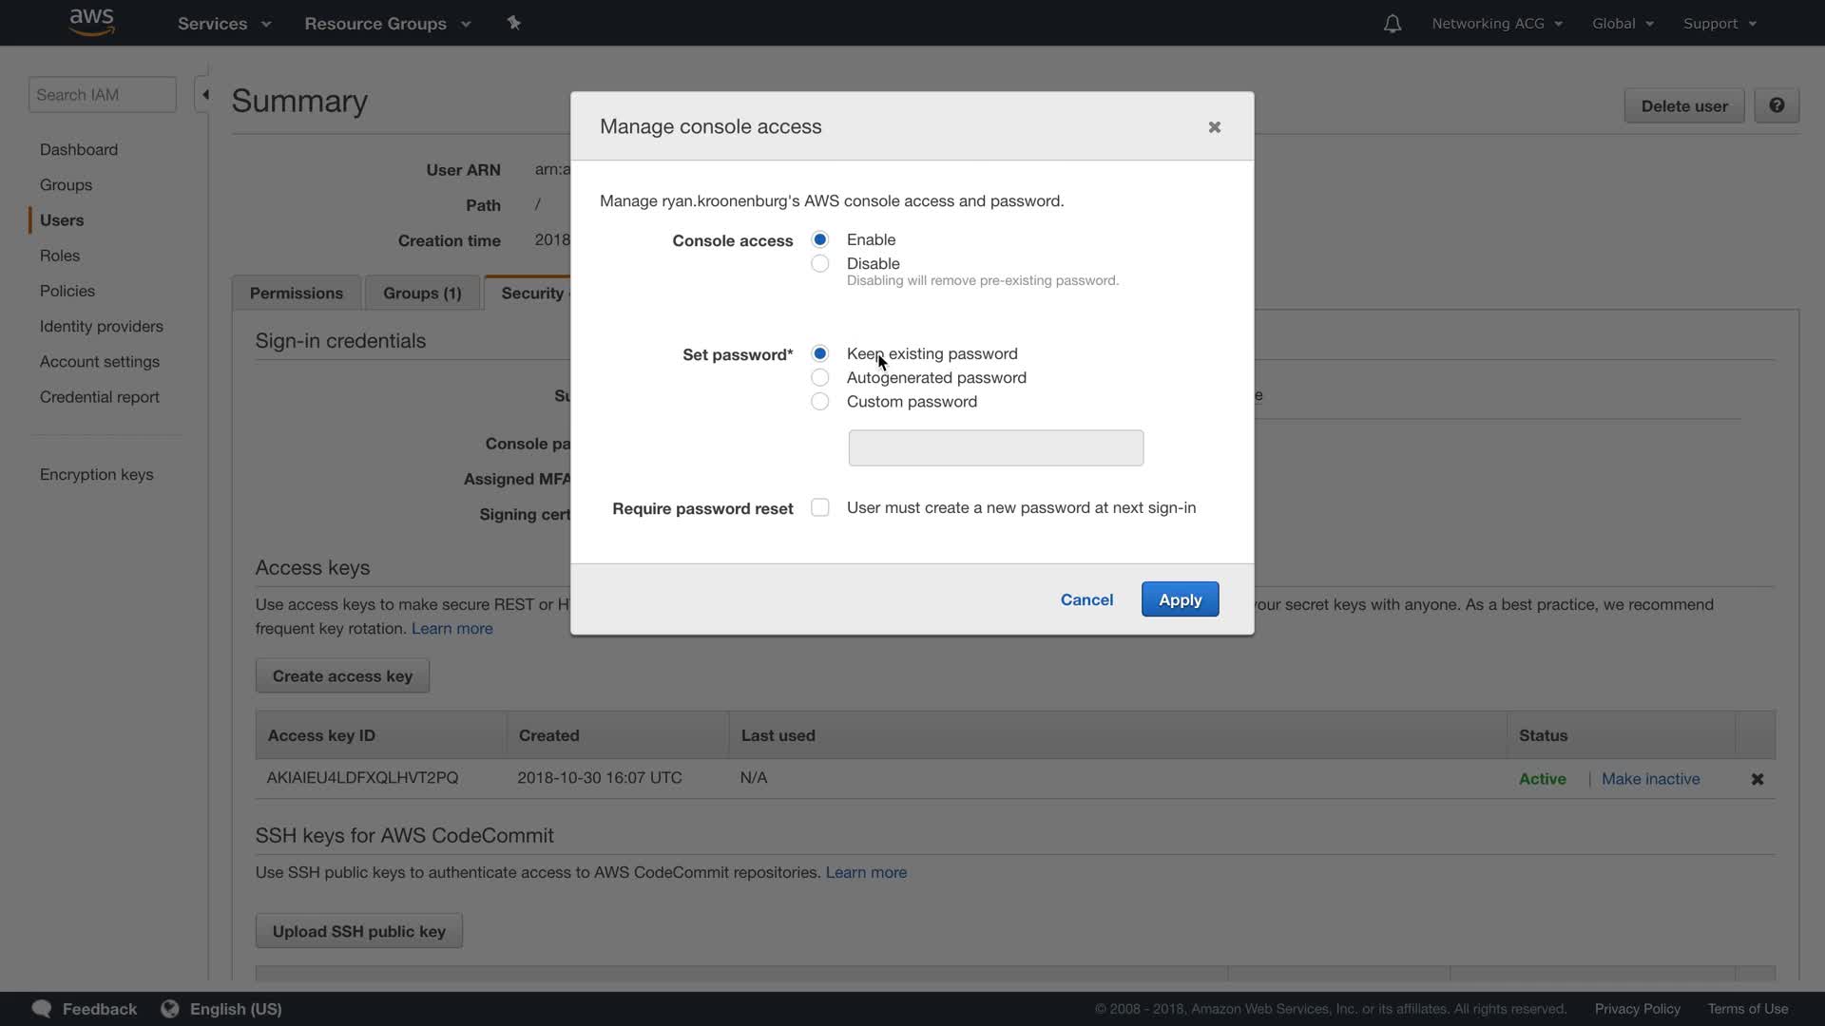Click the custom password input field
The image size is (1825, 1026).
tap(995, 448)
